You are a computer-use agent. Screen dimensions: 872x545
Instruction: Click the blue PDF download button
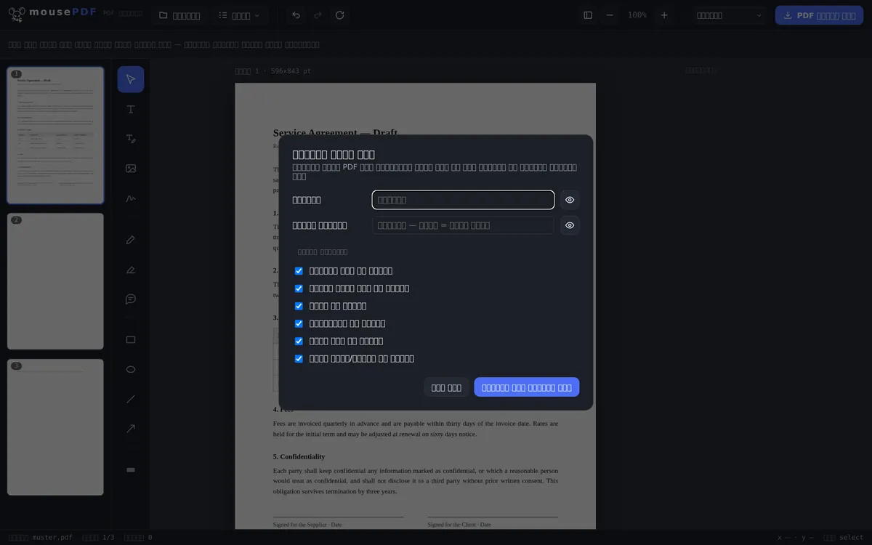pyautogui.click(x=819, y=15)
